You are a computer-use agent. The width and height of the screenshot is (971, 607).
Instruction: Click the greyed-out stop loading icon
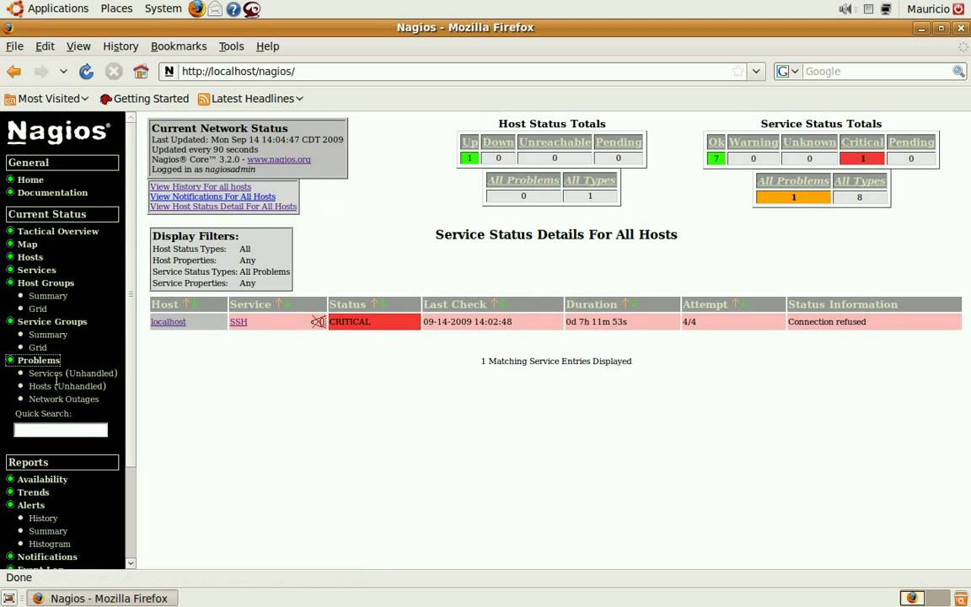coord(113,71)
